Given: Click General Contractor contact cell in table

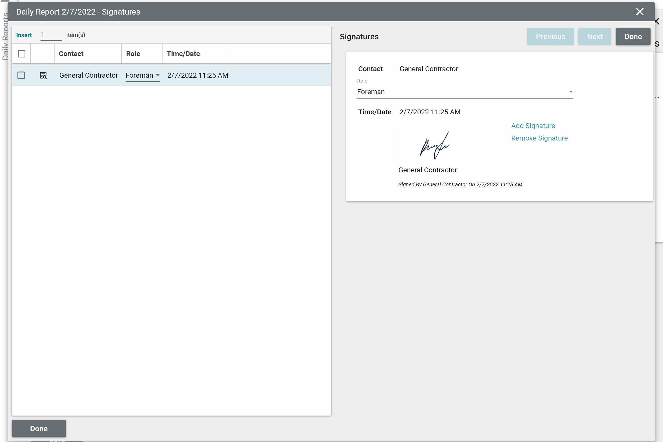Looking at the screenshot, I should [89, 75].
